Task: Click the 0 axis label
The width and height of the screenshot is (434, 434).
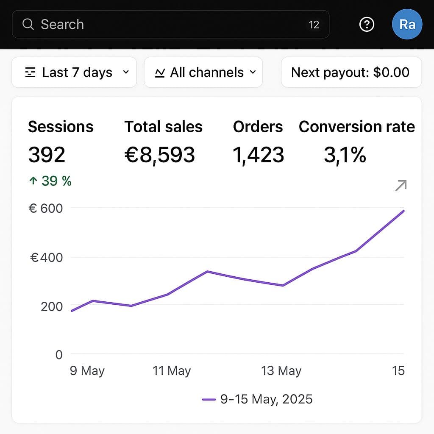Action: click(x=59, y=355)
